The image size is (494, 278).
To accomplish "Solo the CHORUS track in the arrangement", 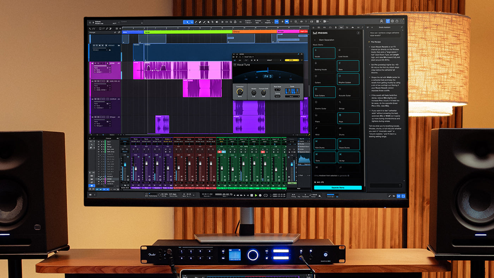I will 98,99.
